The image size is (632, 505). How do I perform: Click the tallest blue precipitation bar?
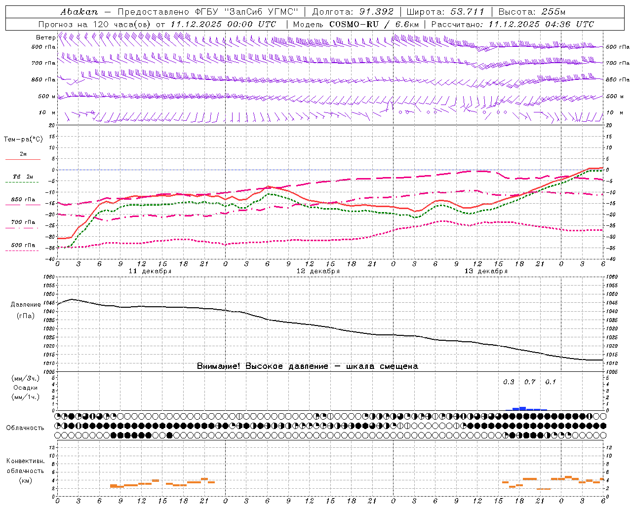pyautogui.click(x=522, y=408)
